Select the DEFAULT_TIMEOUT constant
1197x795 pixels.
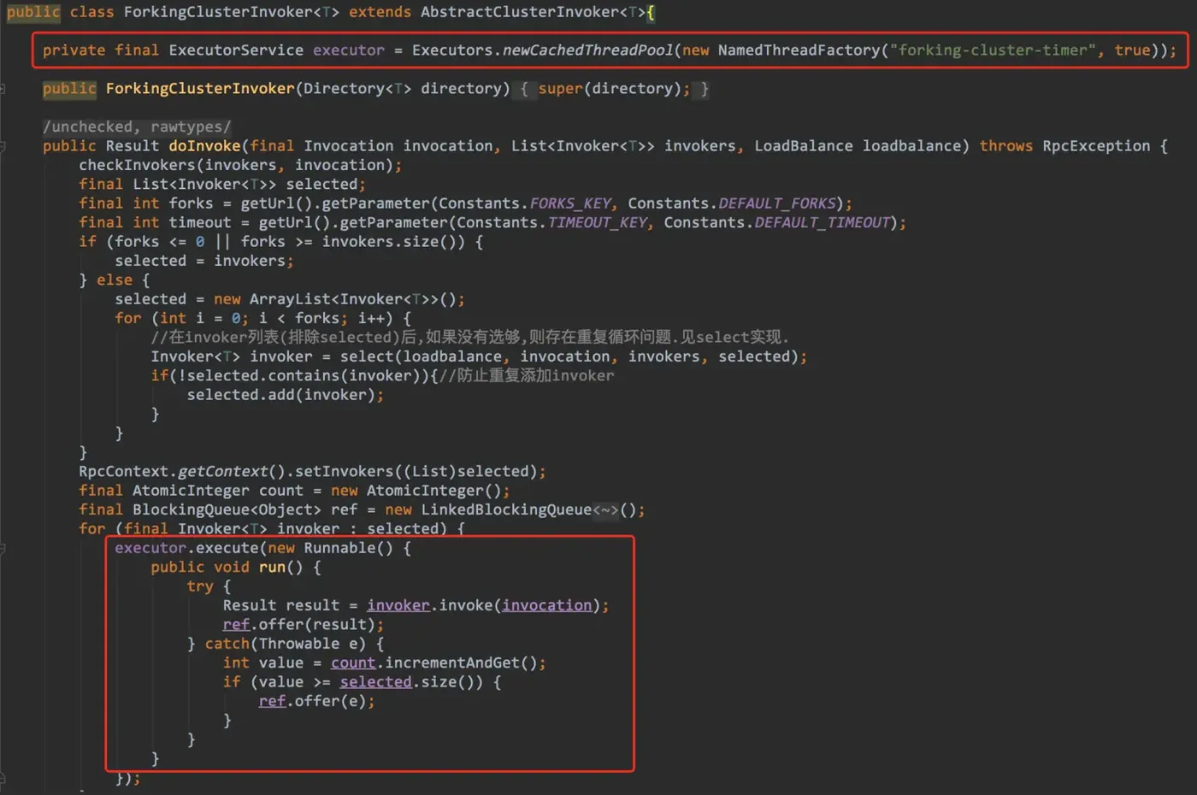point(822,223)
